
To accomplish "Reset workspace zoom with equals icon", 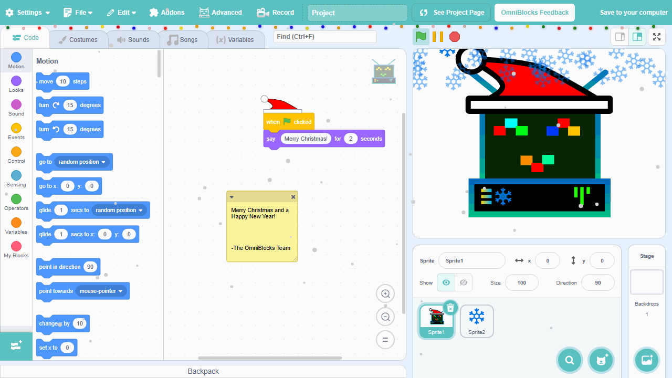I will click(x=385, y=340).
